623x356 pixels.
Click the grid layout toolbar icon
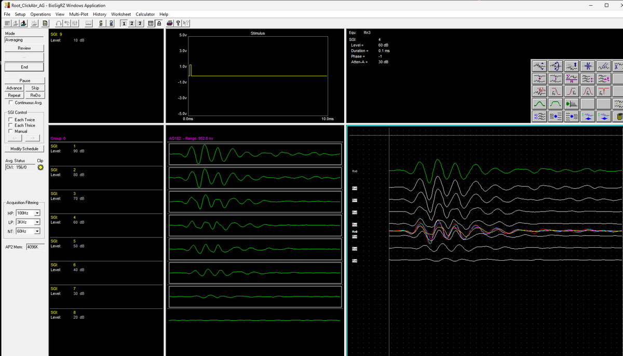[x=151, y=23]
